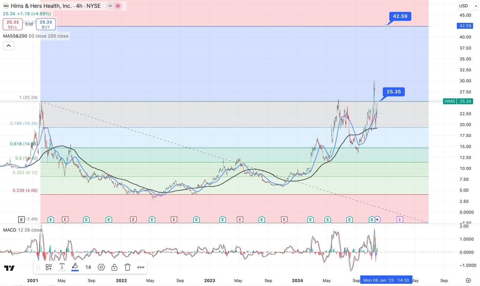Image resolution: width=480 pixels, height=286 pixels.
Task: Open the hexagon drawing settings icon
Action: 101,267
